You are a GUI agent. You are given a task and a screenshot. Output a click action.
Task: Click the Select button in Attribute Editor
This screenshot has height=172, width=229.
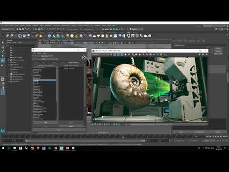pyautogui.click(x=181, y=132)
